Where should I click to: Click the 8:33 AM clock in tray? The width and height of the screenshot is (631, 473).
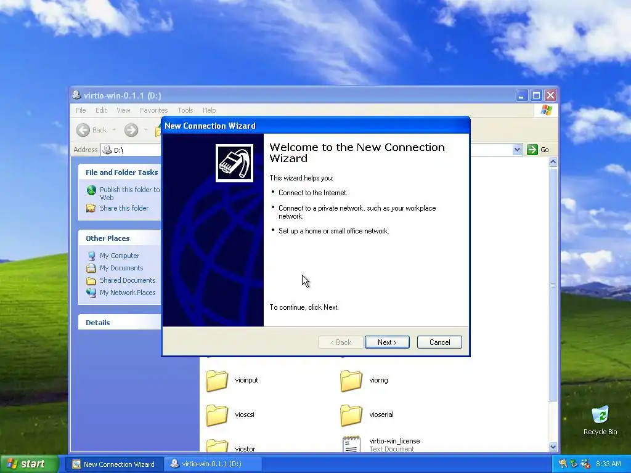(x=608, y=464)
